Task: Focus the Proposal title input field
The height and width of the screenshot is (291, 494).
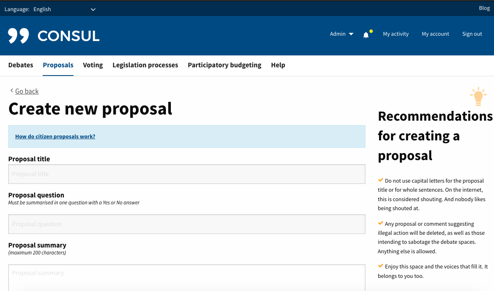Action: click(x=186, y=174)
